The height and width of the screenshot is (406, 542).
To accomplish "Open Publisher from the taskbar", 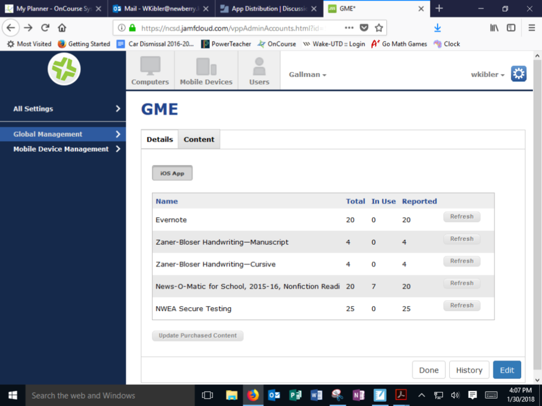I will pyautogui.click(x=295, y=395).
